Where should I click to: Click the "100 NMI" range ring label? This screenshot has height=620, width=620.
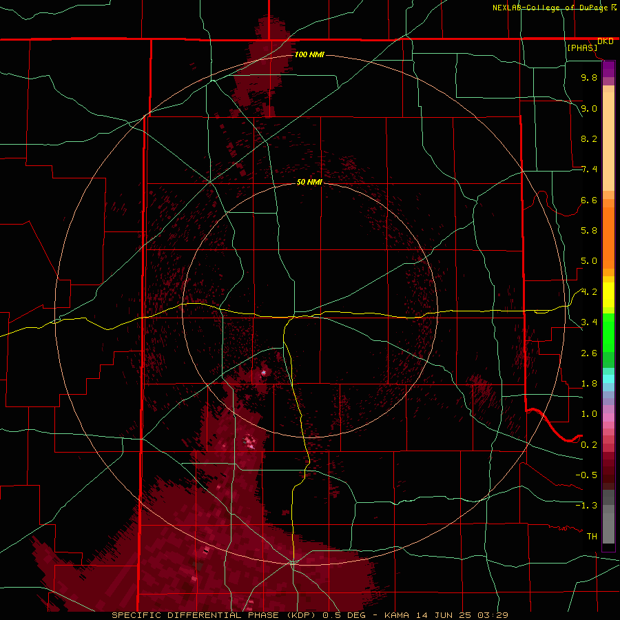(x=309, y=54)
